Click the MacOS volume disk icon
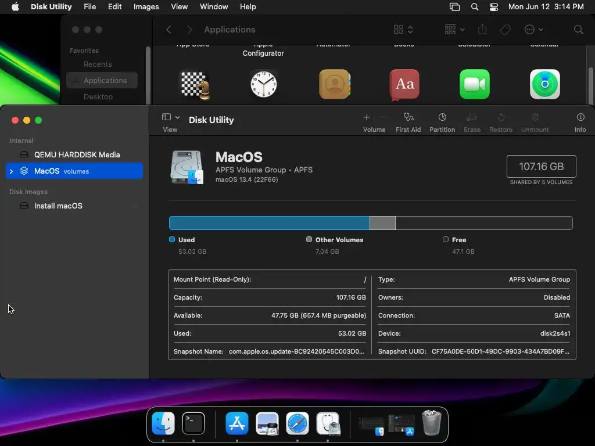Viewport: 595px width, 446px height. click(x=187, y=167)
